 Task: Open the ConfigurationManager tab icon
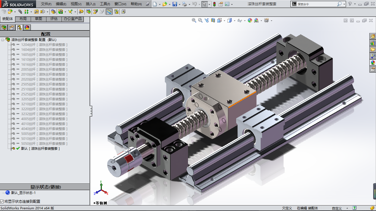pyautogui.click(x=19, y=27)
